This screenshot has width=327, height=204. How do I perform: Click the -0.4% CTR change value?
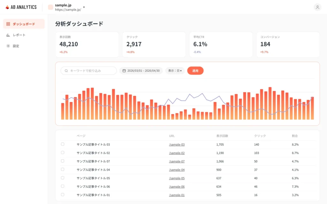(197, 52)
